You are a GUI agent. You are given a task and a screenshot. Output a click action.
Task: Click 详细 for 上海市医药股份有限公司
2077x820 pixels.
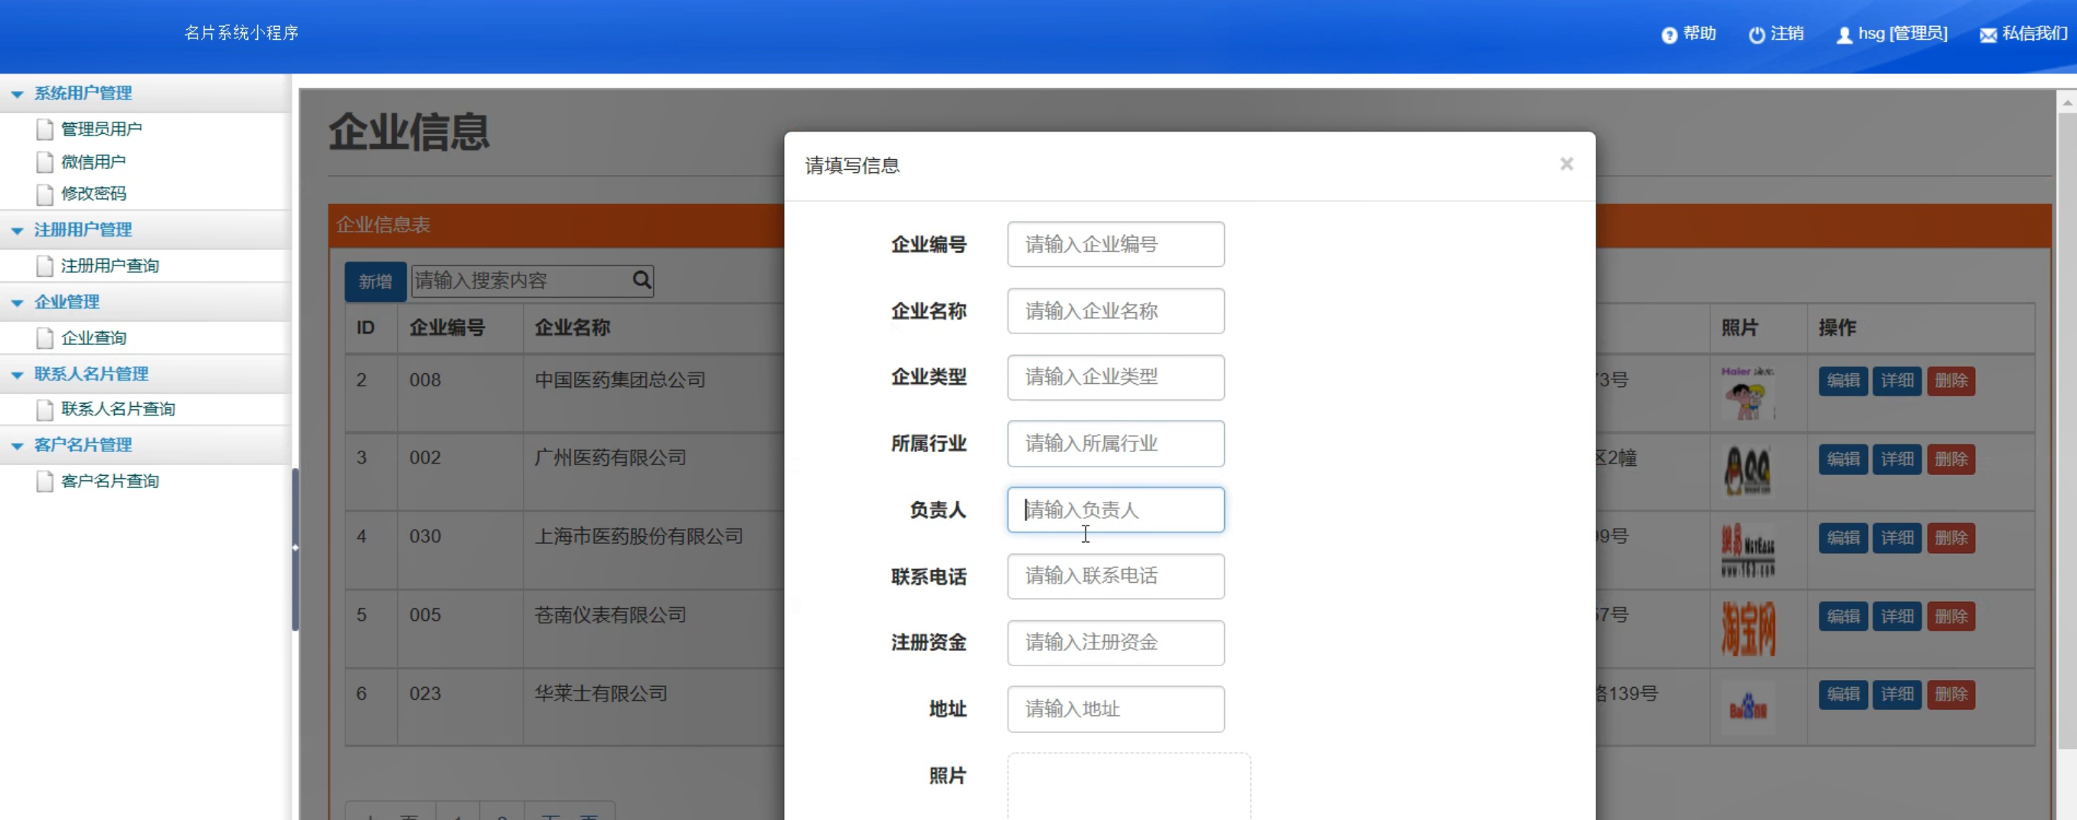[1897, 538]
